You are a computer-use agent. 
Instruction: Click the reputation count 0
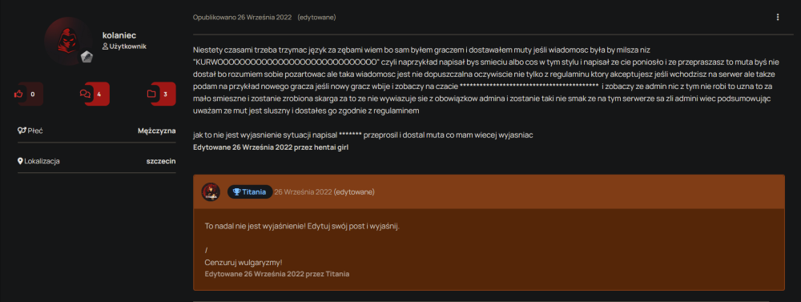click(x=33, y=94)
